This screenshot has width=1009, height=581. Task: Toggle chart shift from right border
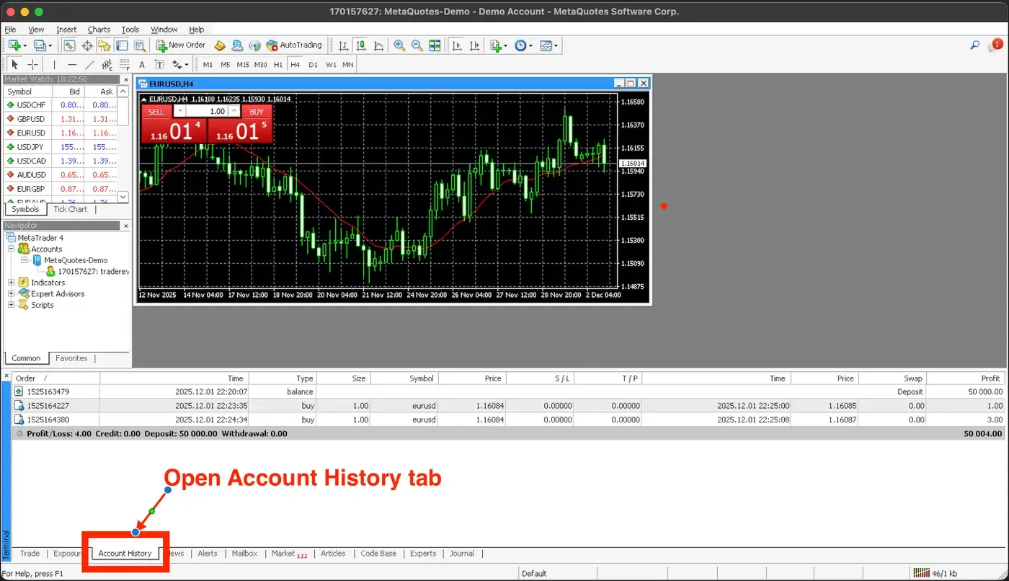tap(474, 45)
